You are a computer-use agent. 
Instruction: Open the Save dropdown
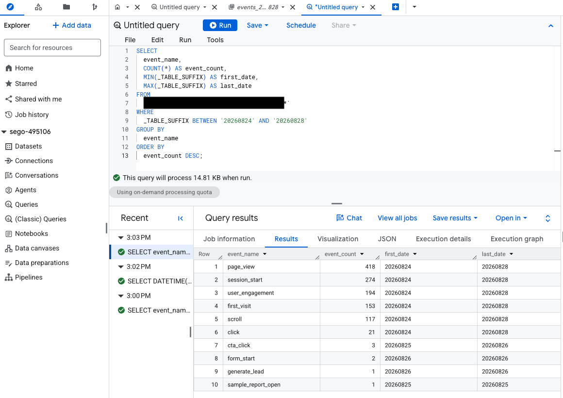(x=257, y=26)
